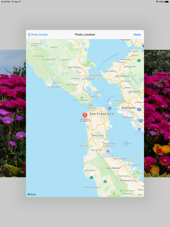Tap the Moss Beach label
The image size is (170, 227).
[x=90, y=170]
